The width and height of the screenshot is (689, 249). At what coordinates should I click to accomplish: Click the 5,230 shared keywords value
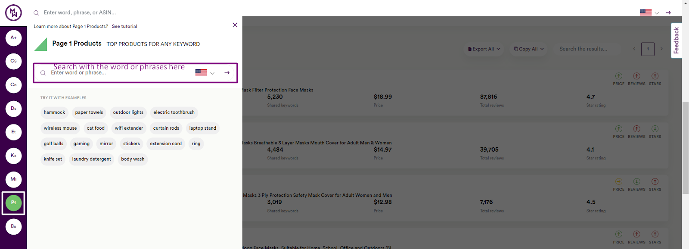pos(275,97)
